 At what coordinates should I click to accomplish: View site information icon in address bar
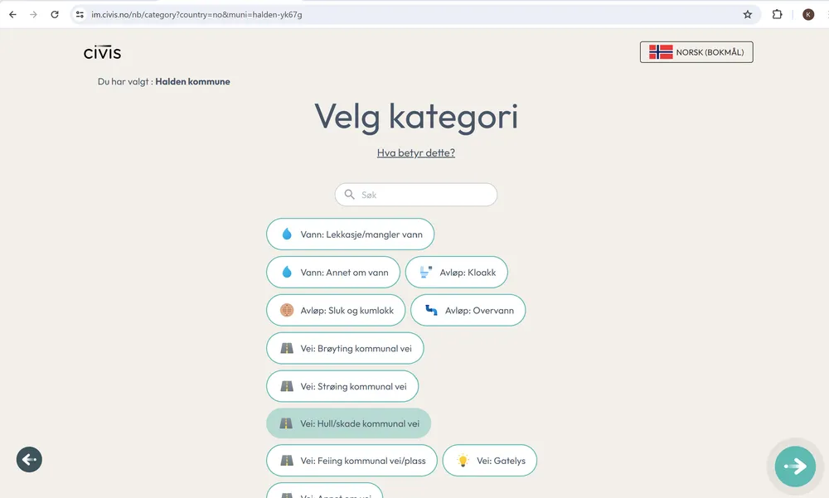(80, 14)
